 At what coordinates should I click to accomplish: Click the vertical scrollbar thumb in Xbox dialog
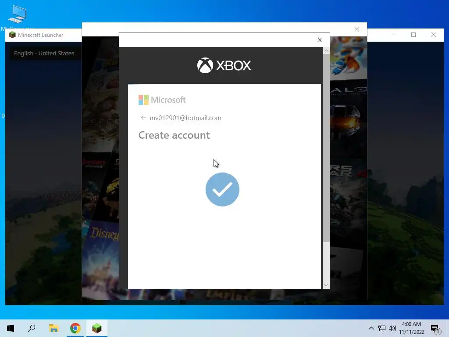[x=326, y=148]
